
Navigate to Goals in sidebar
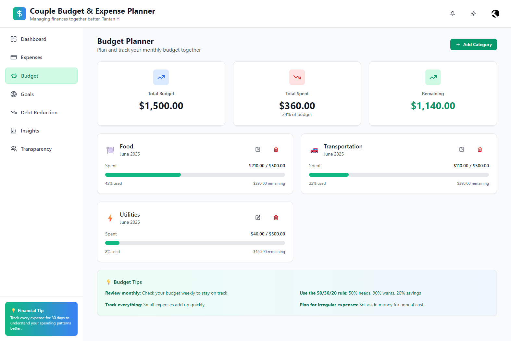(x=27, y=95)
